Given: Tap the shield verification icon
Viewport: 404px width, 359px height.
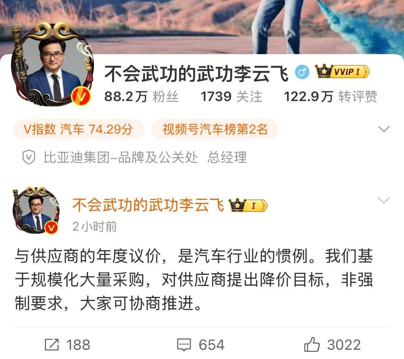Looking at the screenshot, I should 28,157.
